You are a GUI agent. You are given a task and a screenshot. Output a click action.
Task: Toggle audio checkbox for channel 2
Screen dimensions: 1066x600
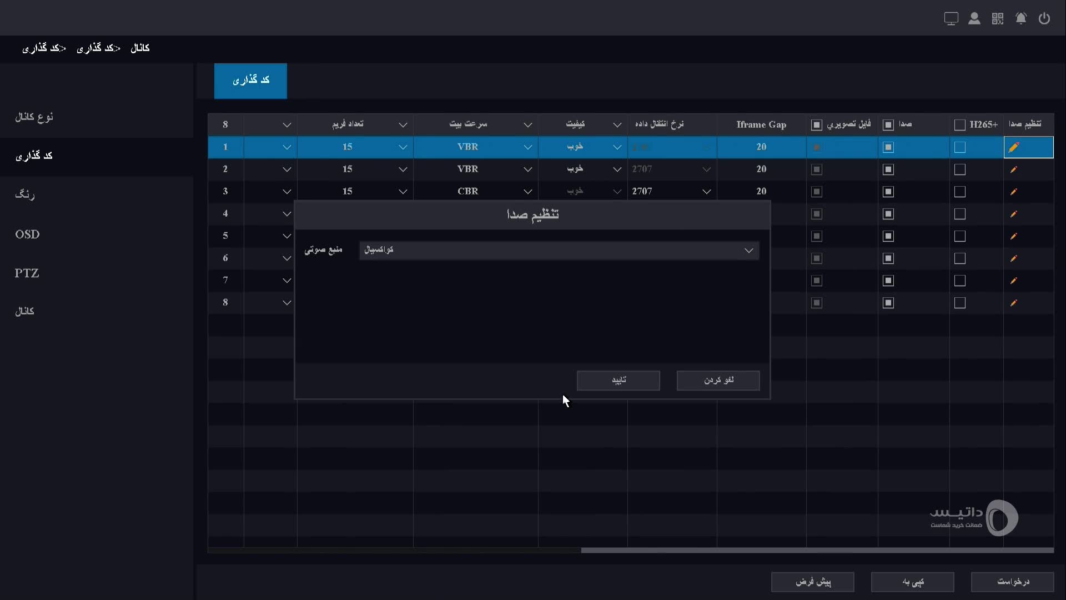point(888,169)
